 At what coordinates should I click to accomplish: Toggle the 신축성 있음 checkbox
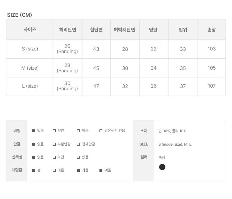click(78, 157)
